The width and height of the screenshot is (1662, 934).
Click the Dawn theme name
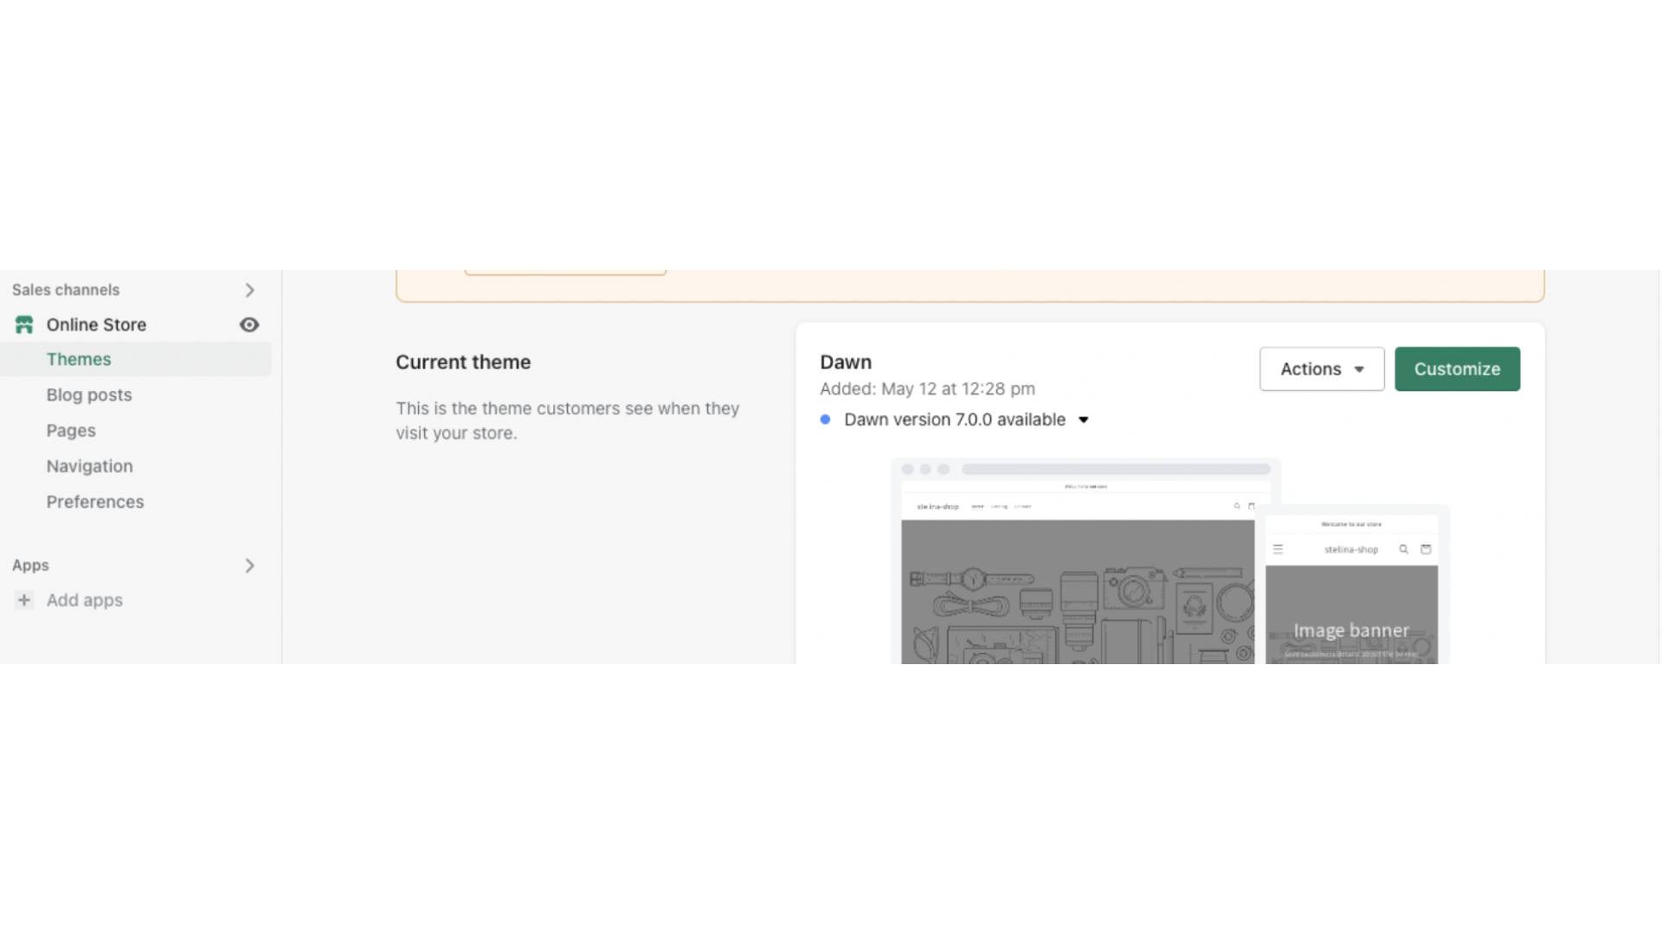point(846,362)
